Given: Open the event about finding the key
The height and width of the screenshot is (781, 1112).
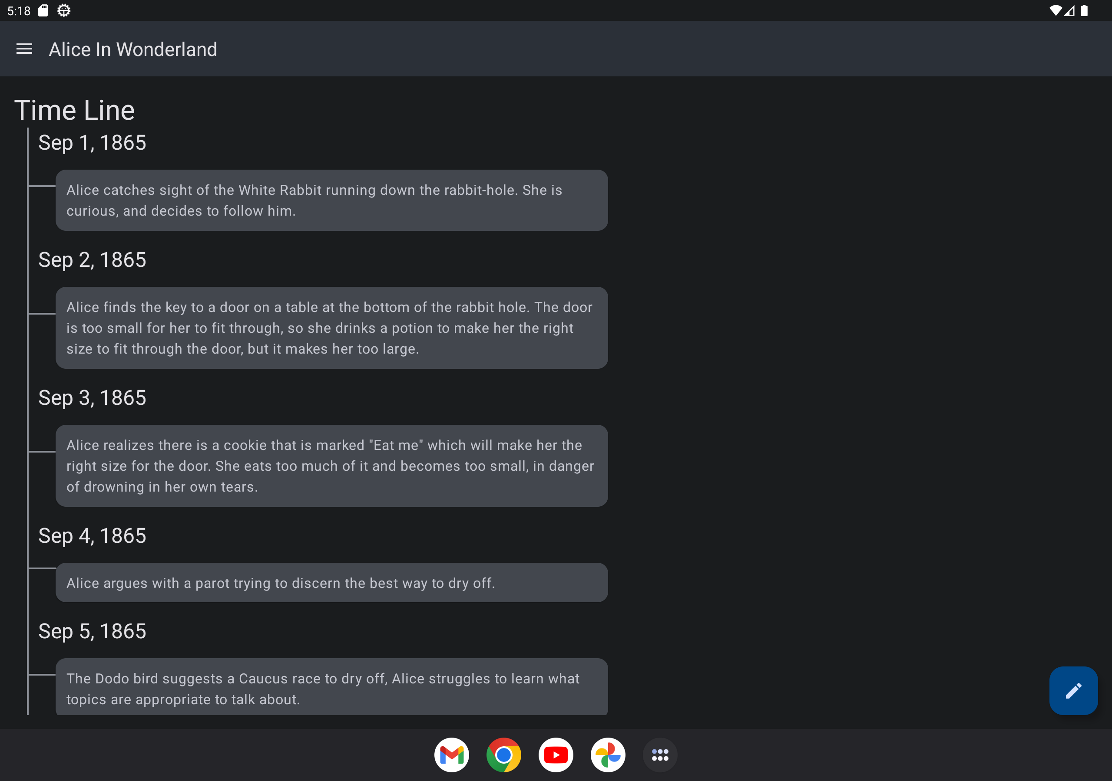Looking at the screenshot, I should point(331,328).
